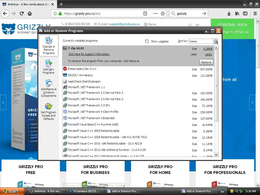Click icon for .NET Framework 4 Client Profile

tap(65, 112)
